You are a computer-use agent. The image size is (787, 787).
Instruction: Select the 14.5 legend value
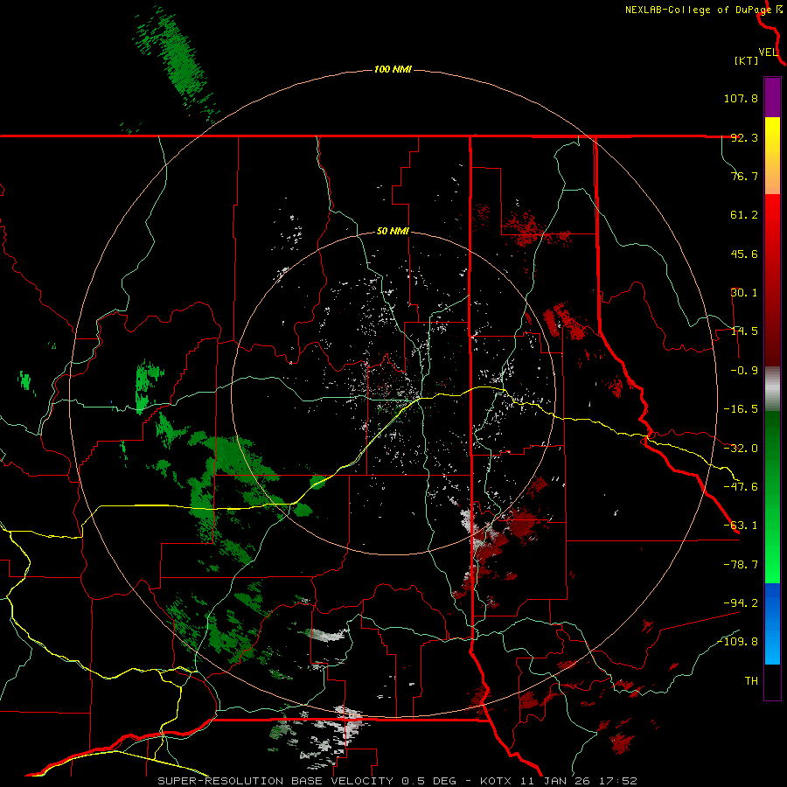coord(744,331)
